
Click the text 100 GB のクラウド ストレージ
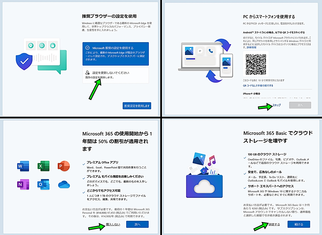[267, 154]
